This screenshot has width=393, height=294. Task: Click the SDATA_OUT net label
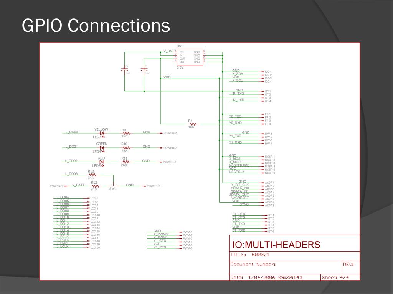239,195
